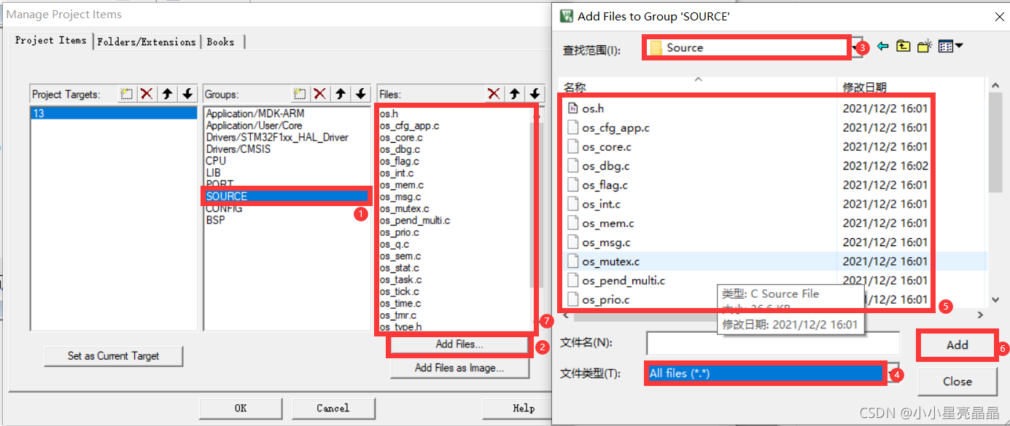Click the Add button in file dialog
Viewport: 1010px width, 426px height.
tap(957, 345)
